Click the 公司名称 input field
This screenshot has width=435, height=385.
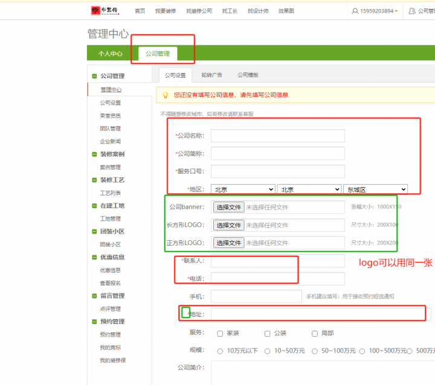point(277,136)
